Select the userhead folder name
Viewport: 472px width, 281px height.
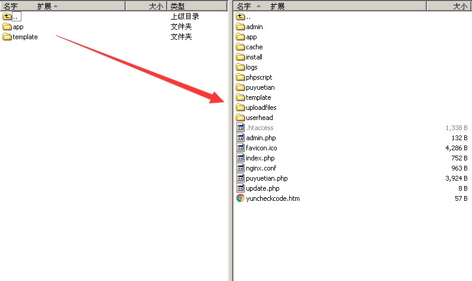click(x=260, y=118)
